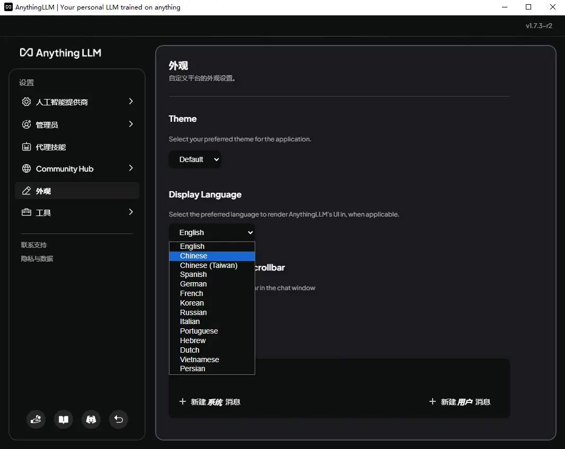565x449 pixels.
Task: Open 管理员 settings item
Action: 77,124
